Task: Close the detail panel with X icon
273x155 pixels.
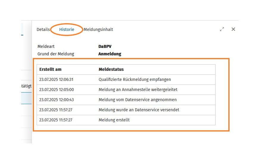Action: pyautogui.click(x=233, y=29)
